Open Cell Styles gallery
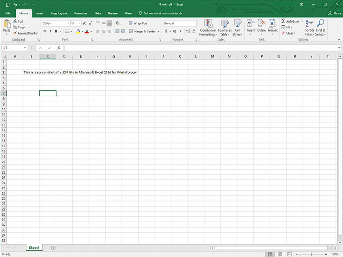 coord(237,28)
